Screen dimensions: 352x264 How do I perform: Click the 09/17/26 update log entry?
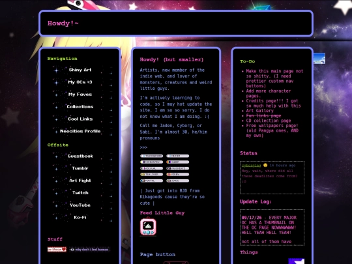click(269, 225)
